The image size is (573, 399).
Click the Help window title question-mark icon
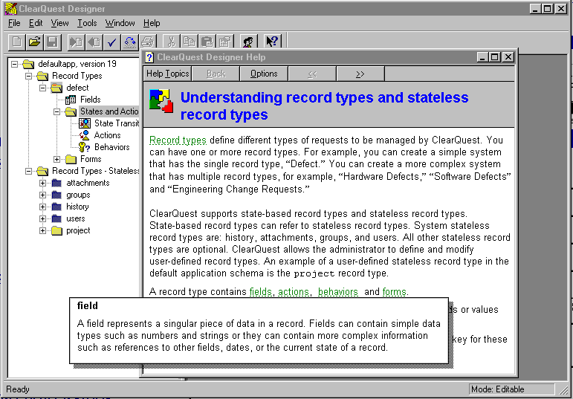coord(149,57)
